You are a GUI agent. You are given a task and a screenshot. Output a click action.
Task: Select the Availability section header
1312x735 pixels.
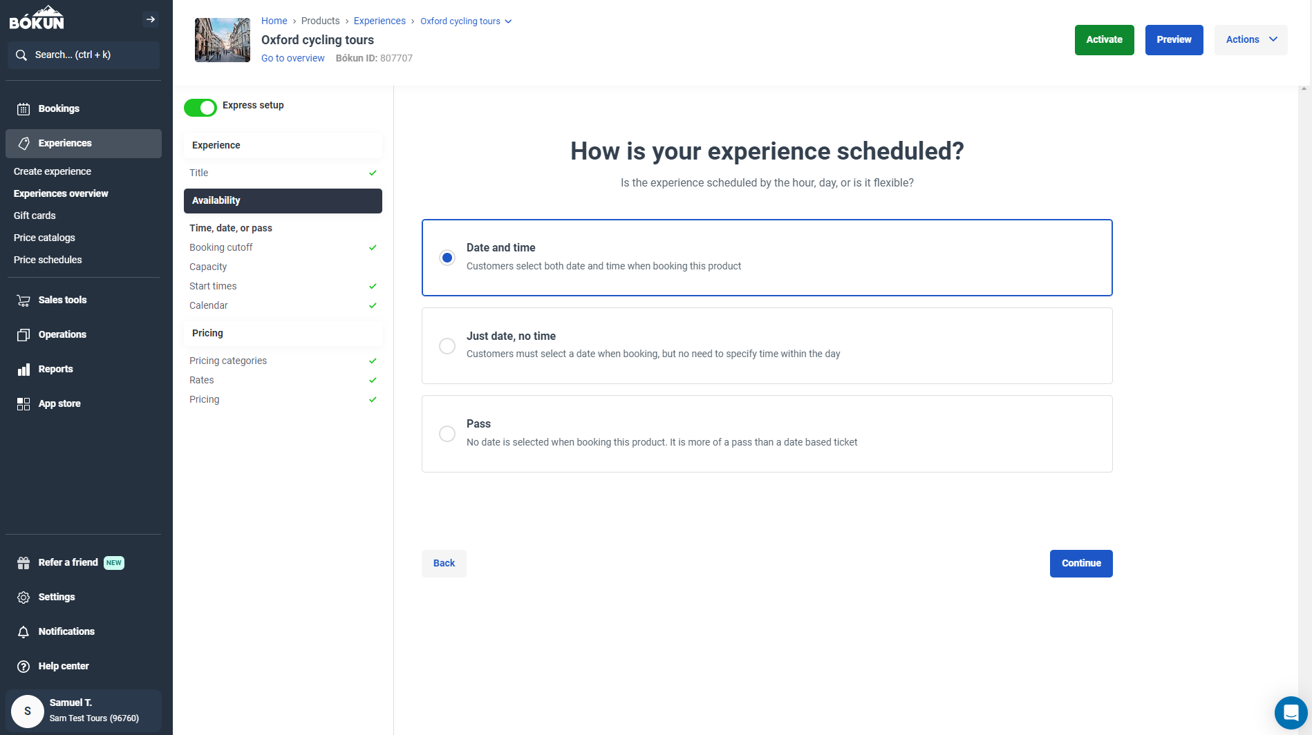tap(283, 201)
